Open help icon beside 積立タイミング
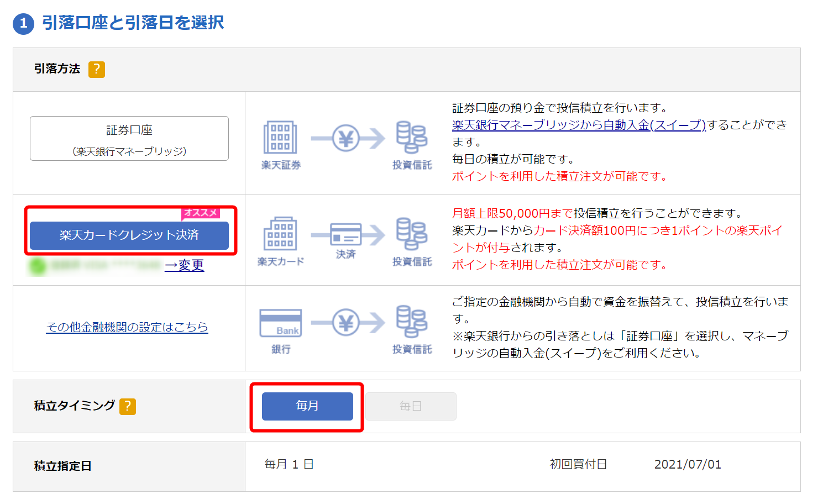The width and height of the screenshot is (823, 499). pyautogui.click(x=128, y=406)
